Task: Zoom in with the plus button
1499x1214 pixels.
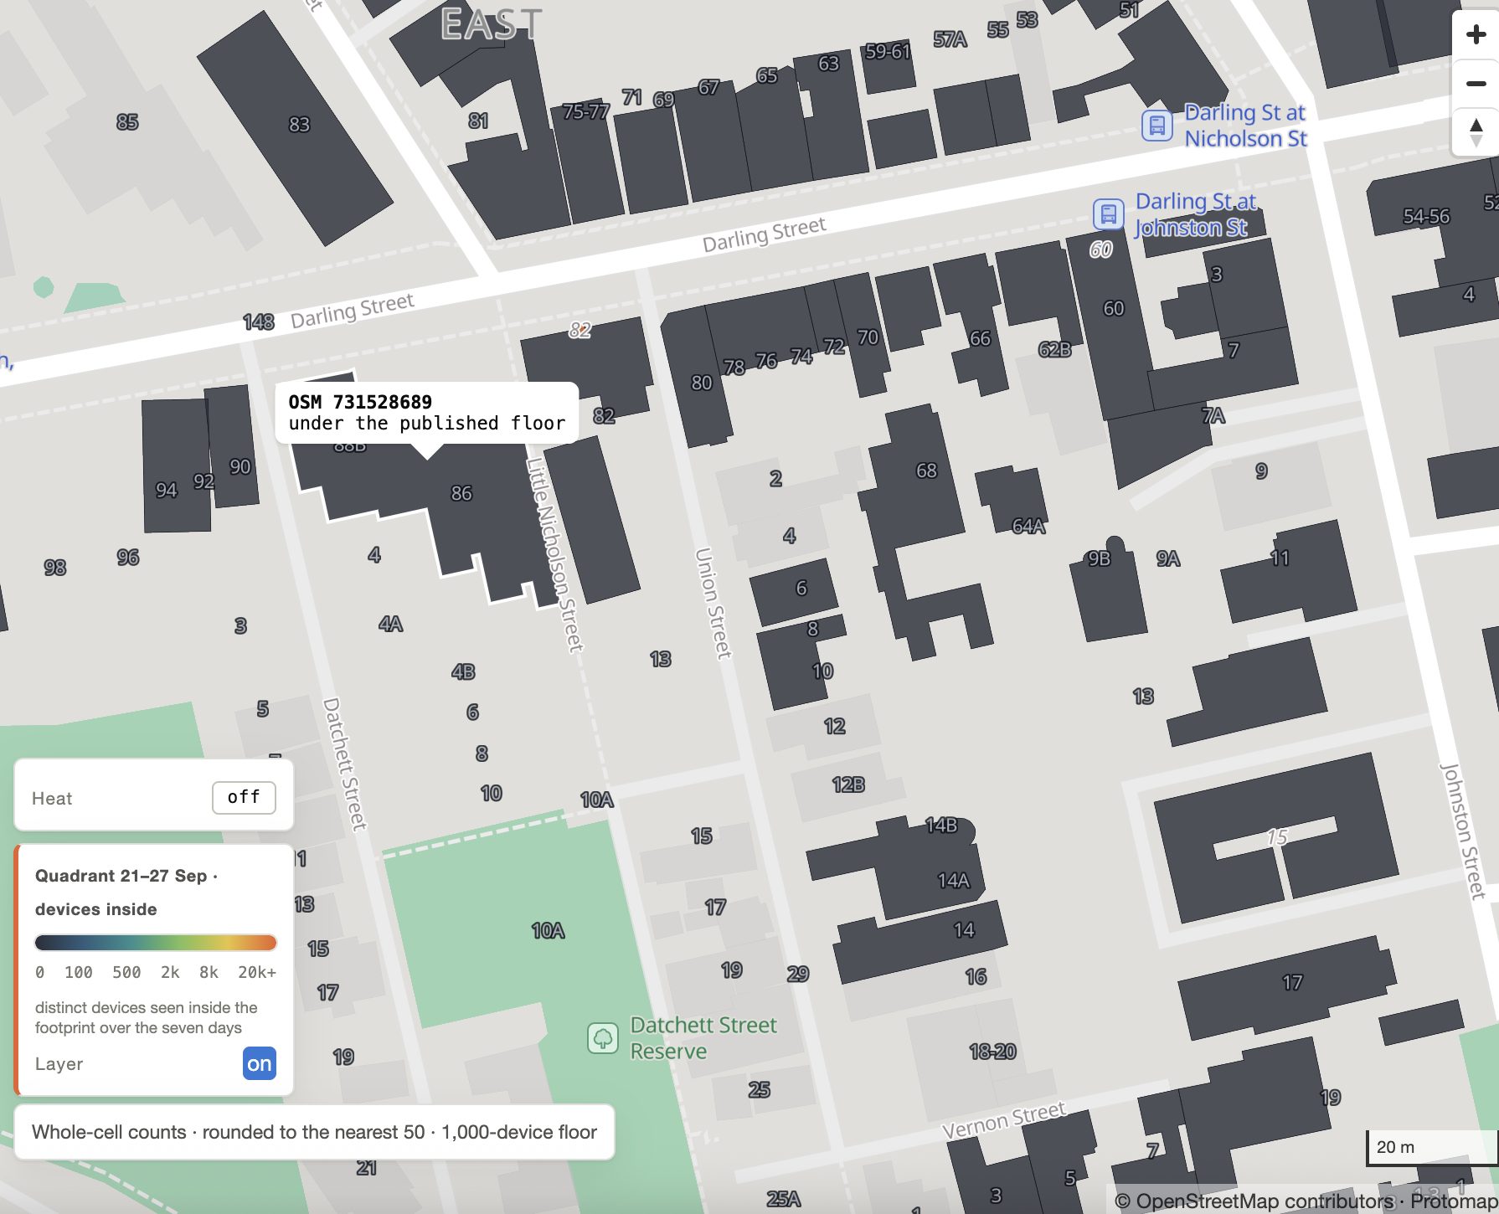Action: 1476,35
